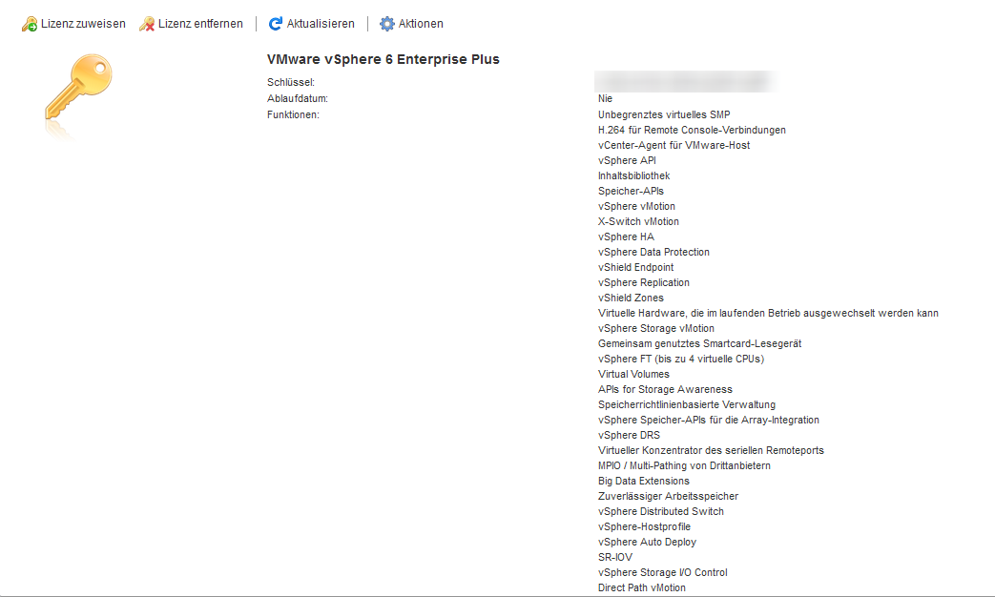Click the Inhaltsbibliothek entry

click(x=634, y=175)
